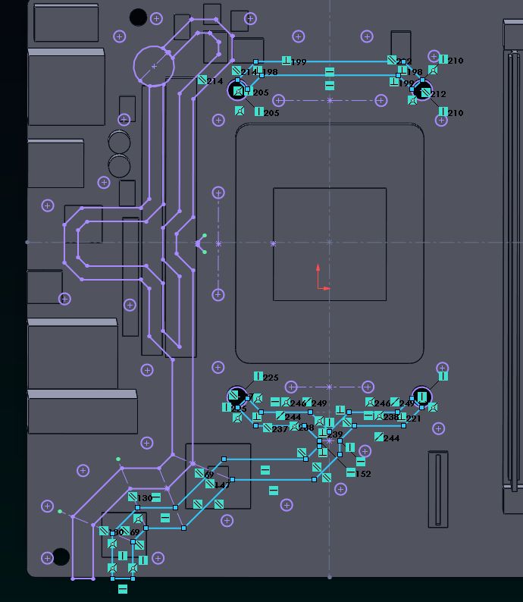Pick the perpendicular relation icon labeled 239

pyautogui.click(x=323, y=433)
